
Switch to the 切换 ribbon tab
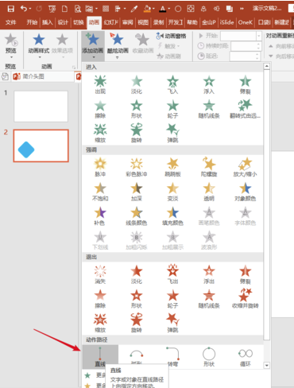point(79,22)
